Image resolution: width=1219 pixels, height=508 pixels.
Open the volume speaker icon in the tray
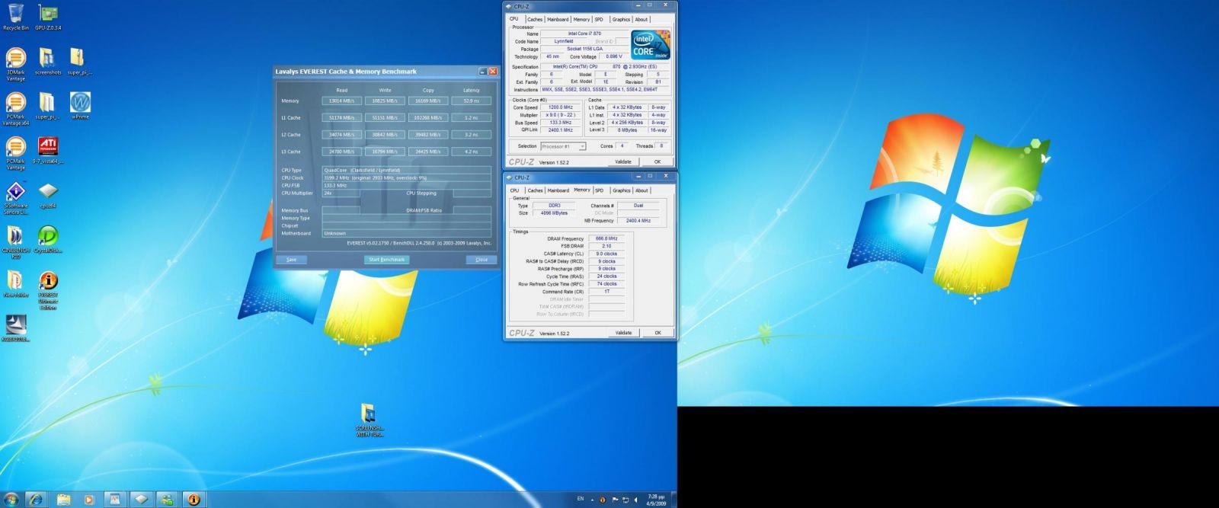pyautogui.click(x=636, y=500)
